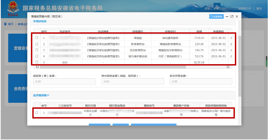Click 三方协议号 column header

point(65,105)
